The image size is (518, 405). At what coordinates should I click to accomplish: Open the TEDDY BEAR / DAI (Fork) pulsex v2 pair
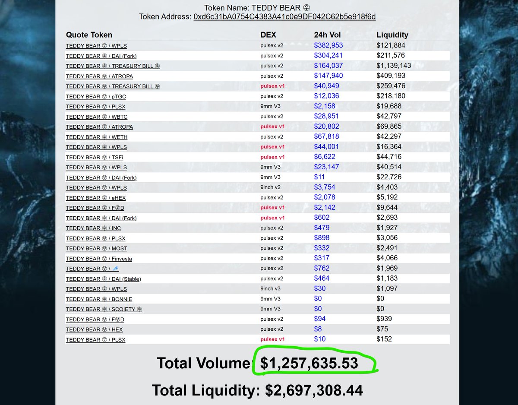[101, 56]
